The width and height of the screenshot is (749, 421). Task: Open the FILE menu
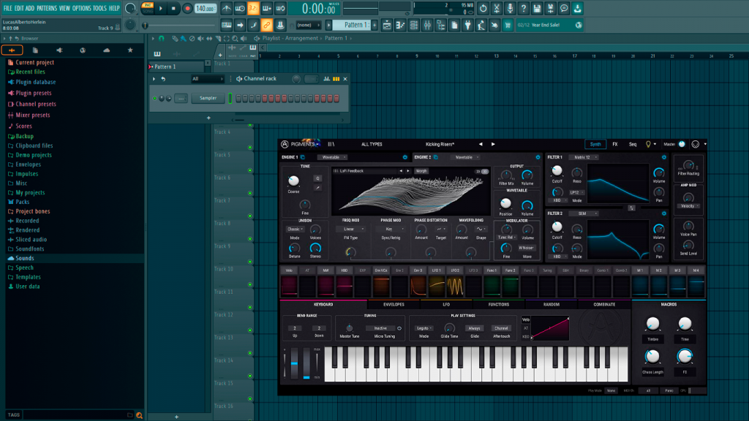(x=7, y=8)
